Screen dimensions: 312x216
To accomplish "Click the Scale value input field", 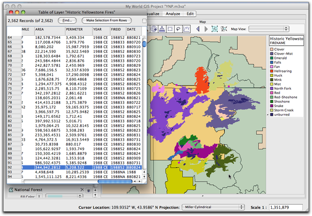I will click(x=285, y=207).
